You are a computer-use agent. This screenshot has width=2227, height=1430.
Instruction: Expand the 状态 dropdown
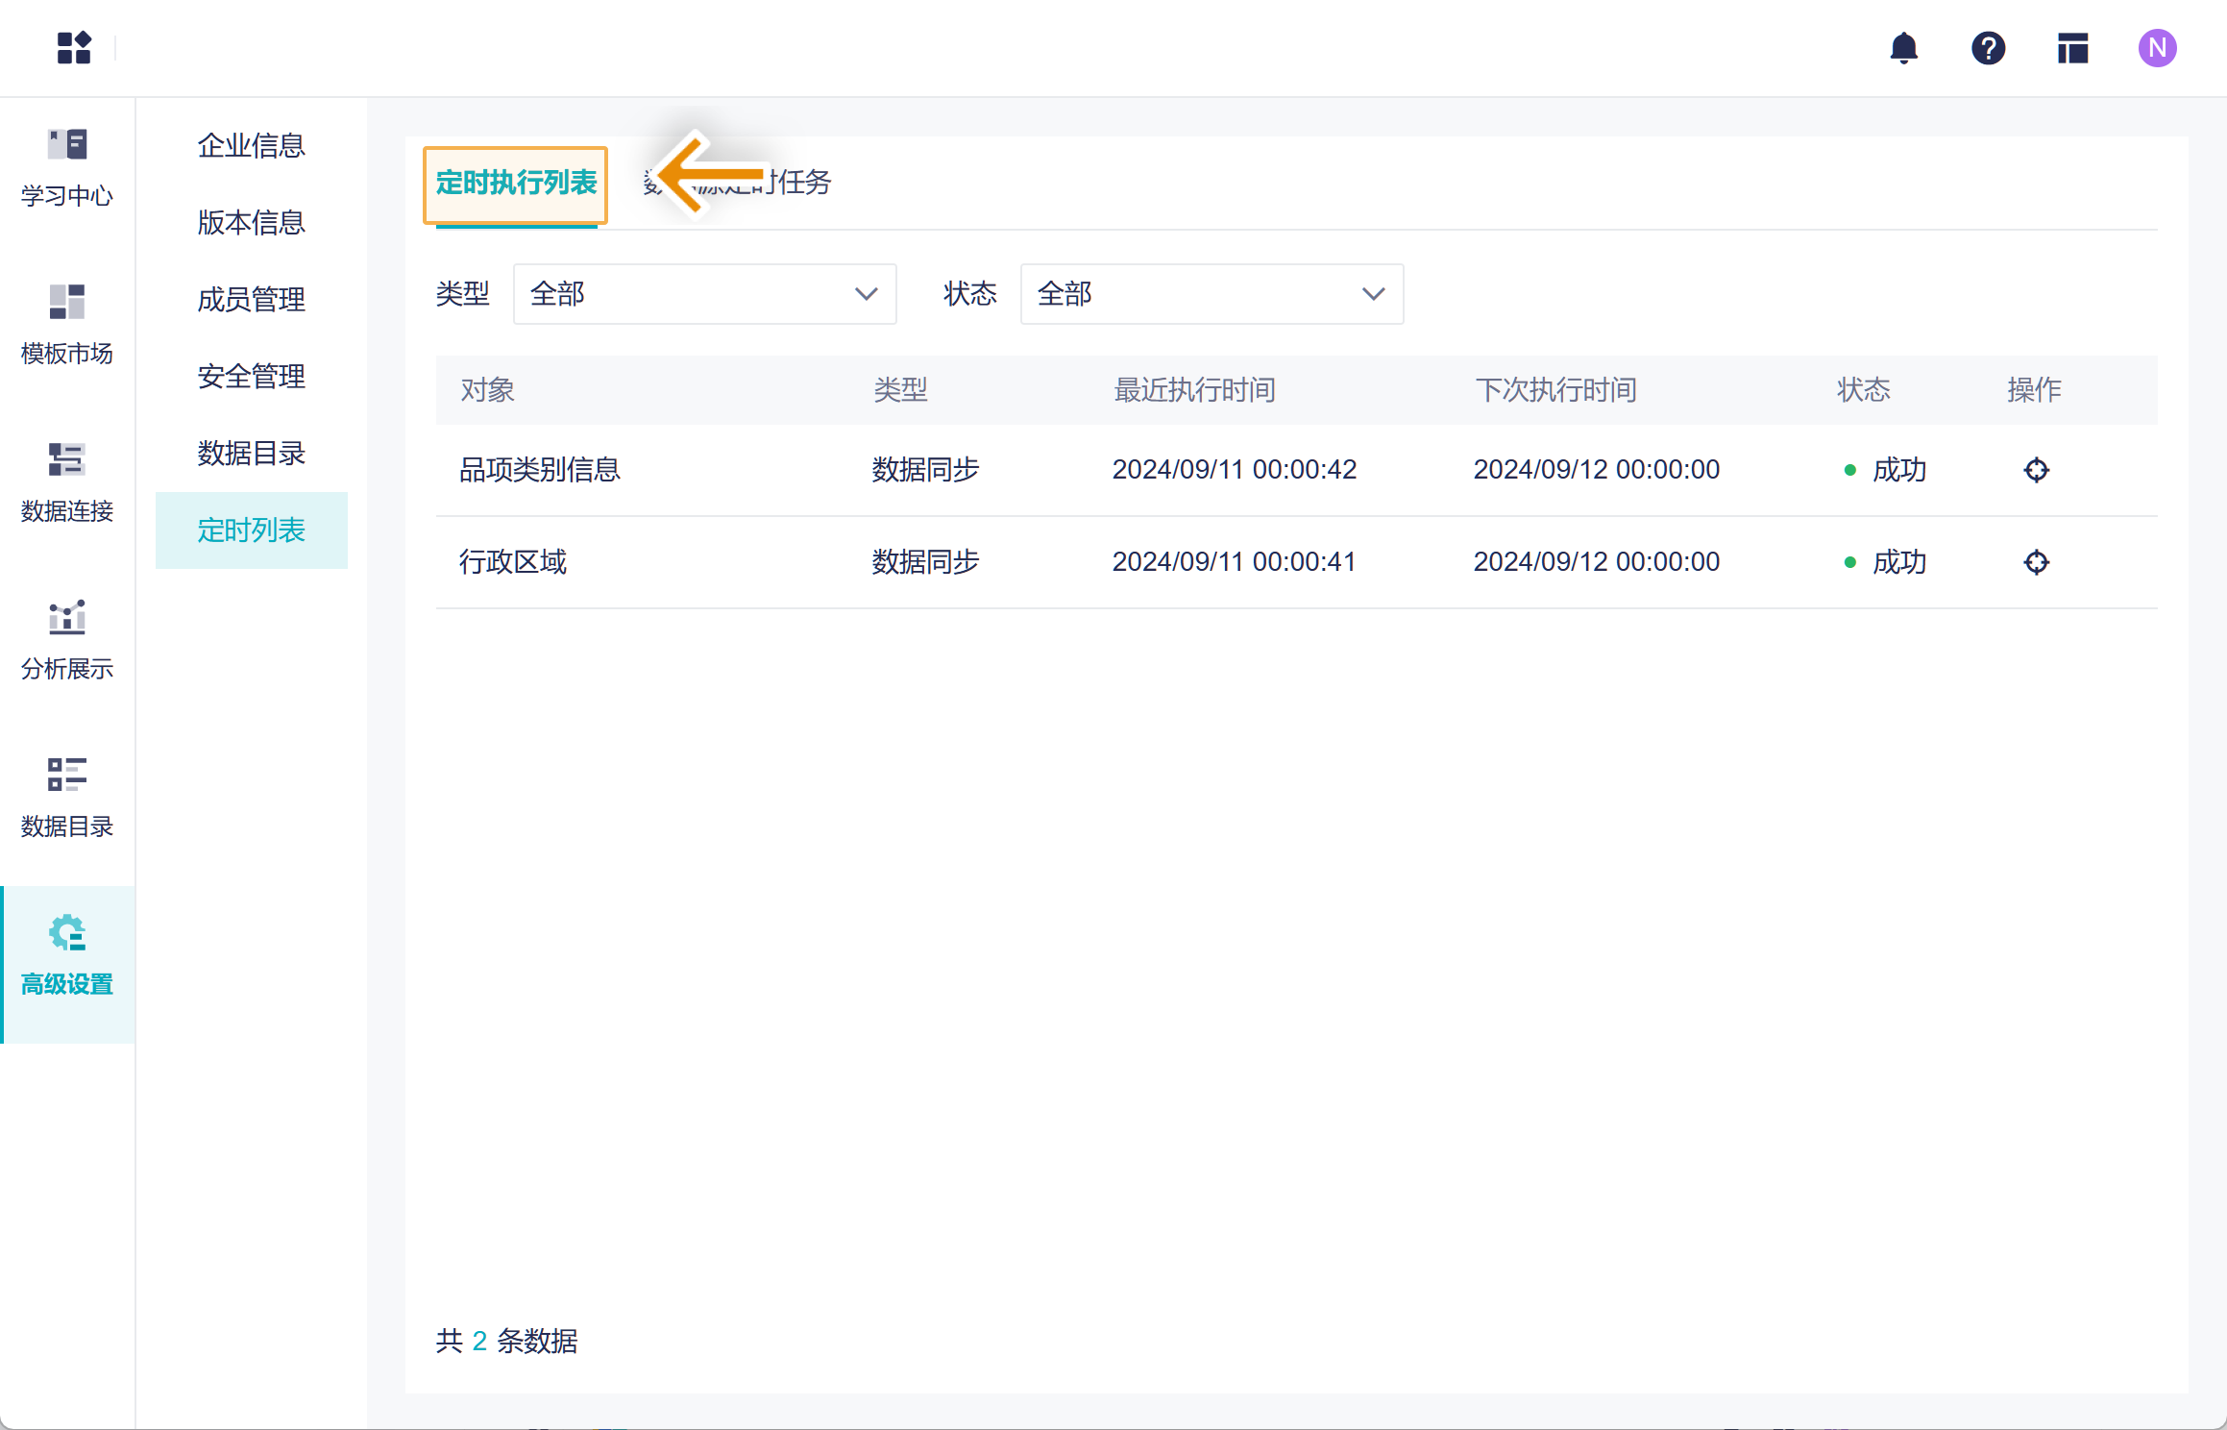[x=1211, y=294]
